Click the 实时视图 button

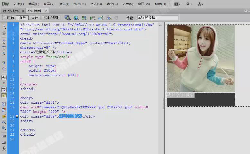51,18
